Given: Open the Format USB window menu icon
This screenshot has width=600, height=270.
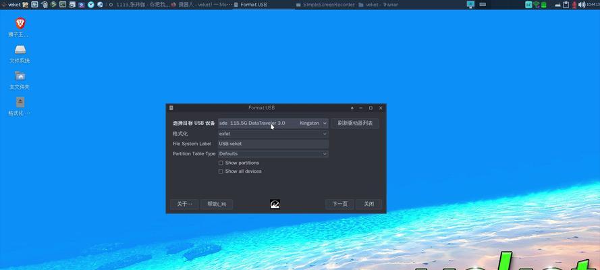Looking at the screenshot, I should (171, 108).
